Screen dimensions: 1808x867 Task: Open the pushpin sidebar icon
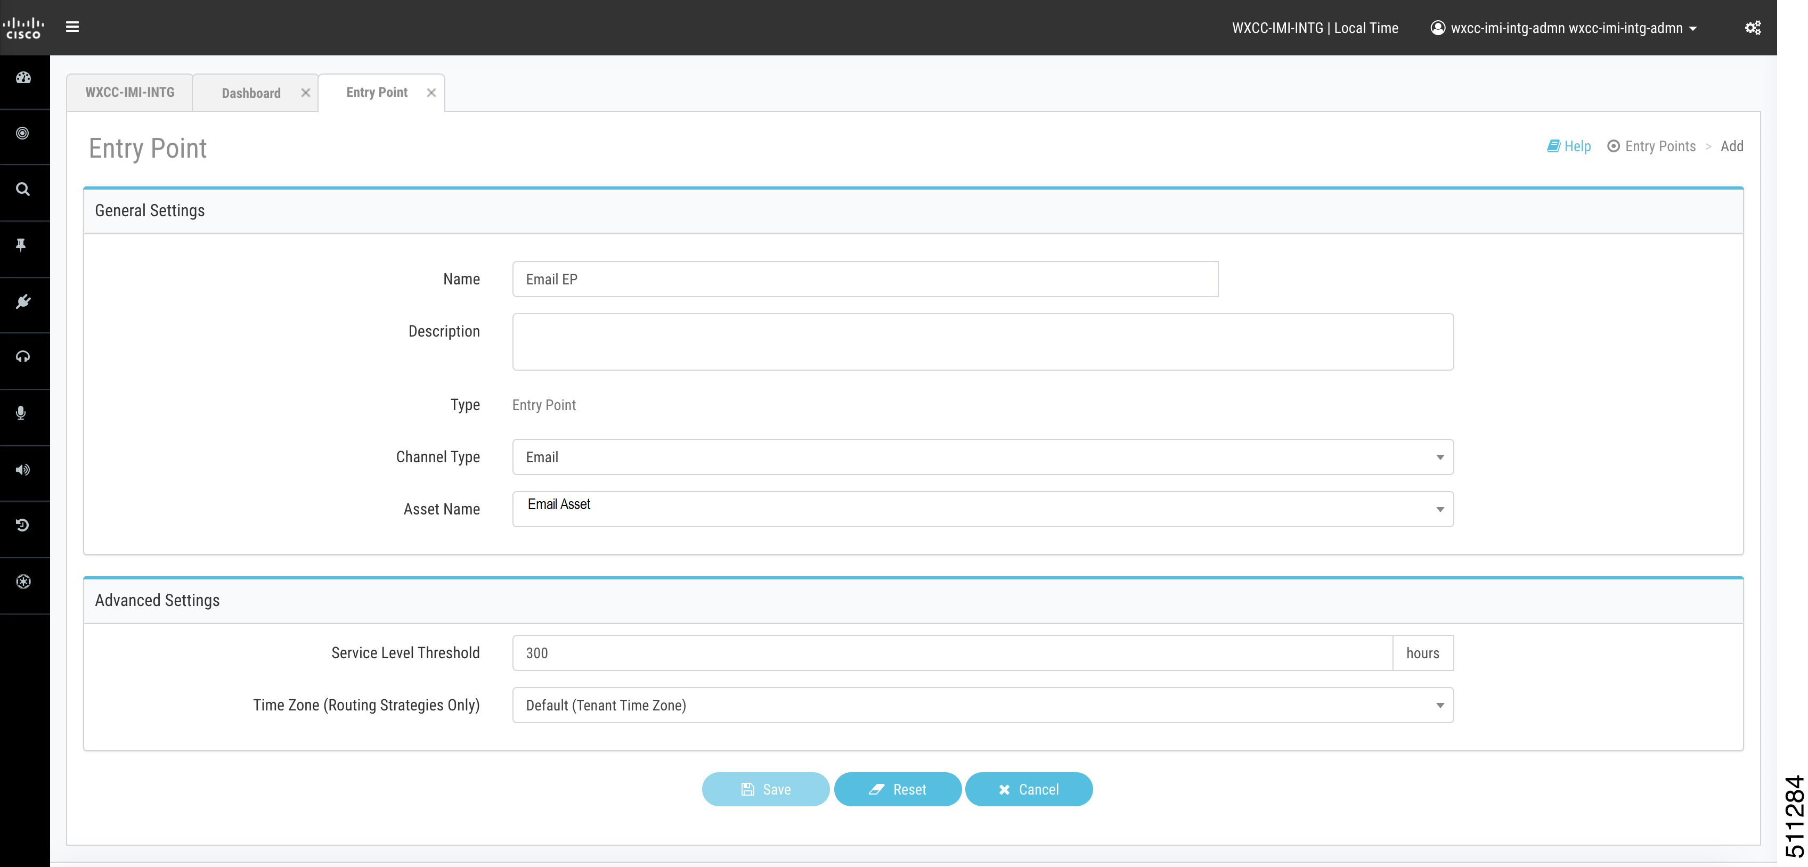pyautogui.click(x=21, y=245)
